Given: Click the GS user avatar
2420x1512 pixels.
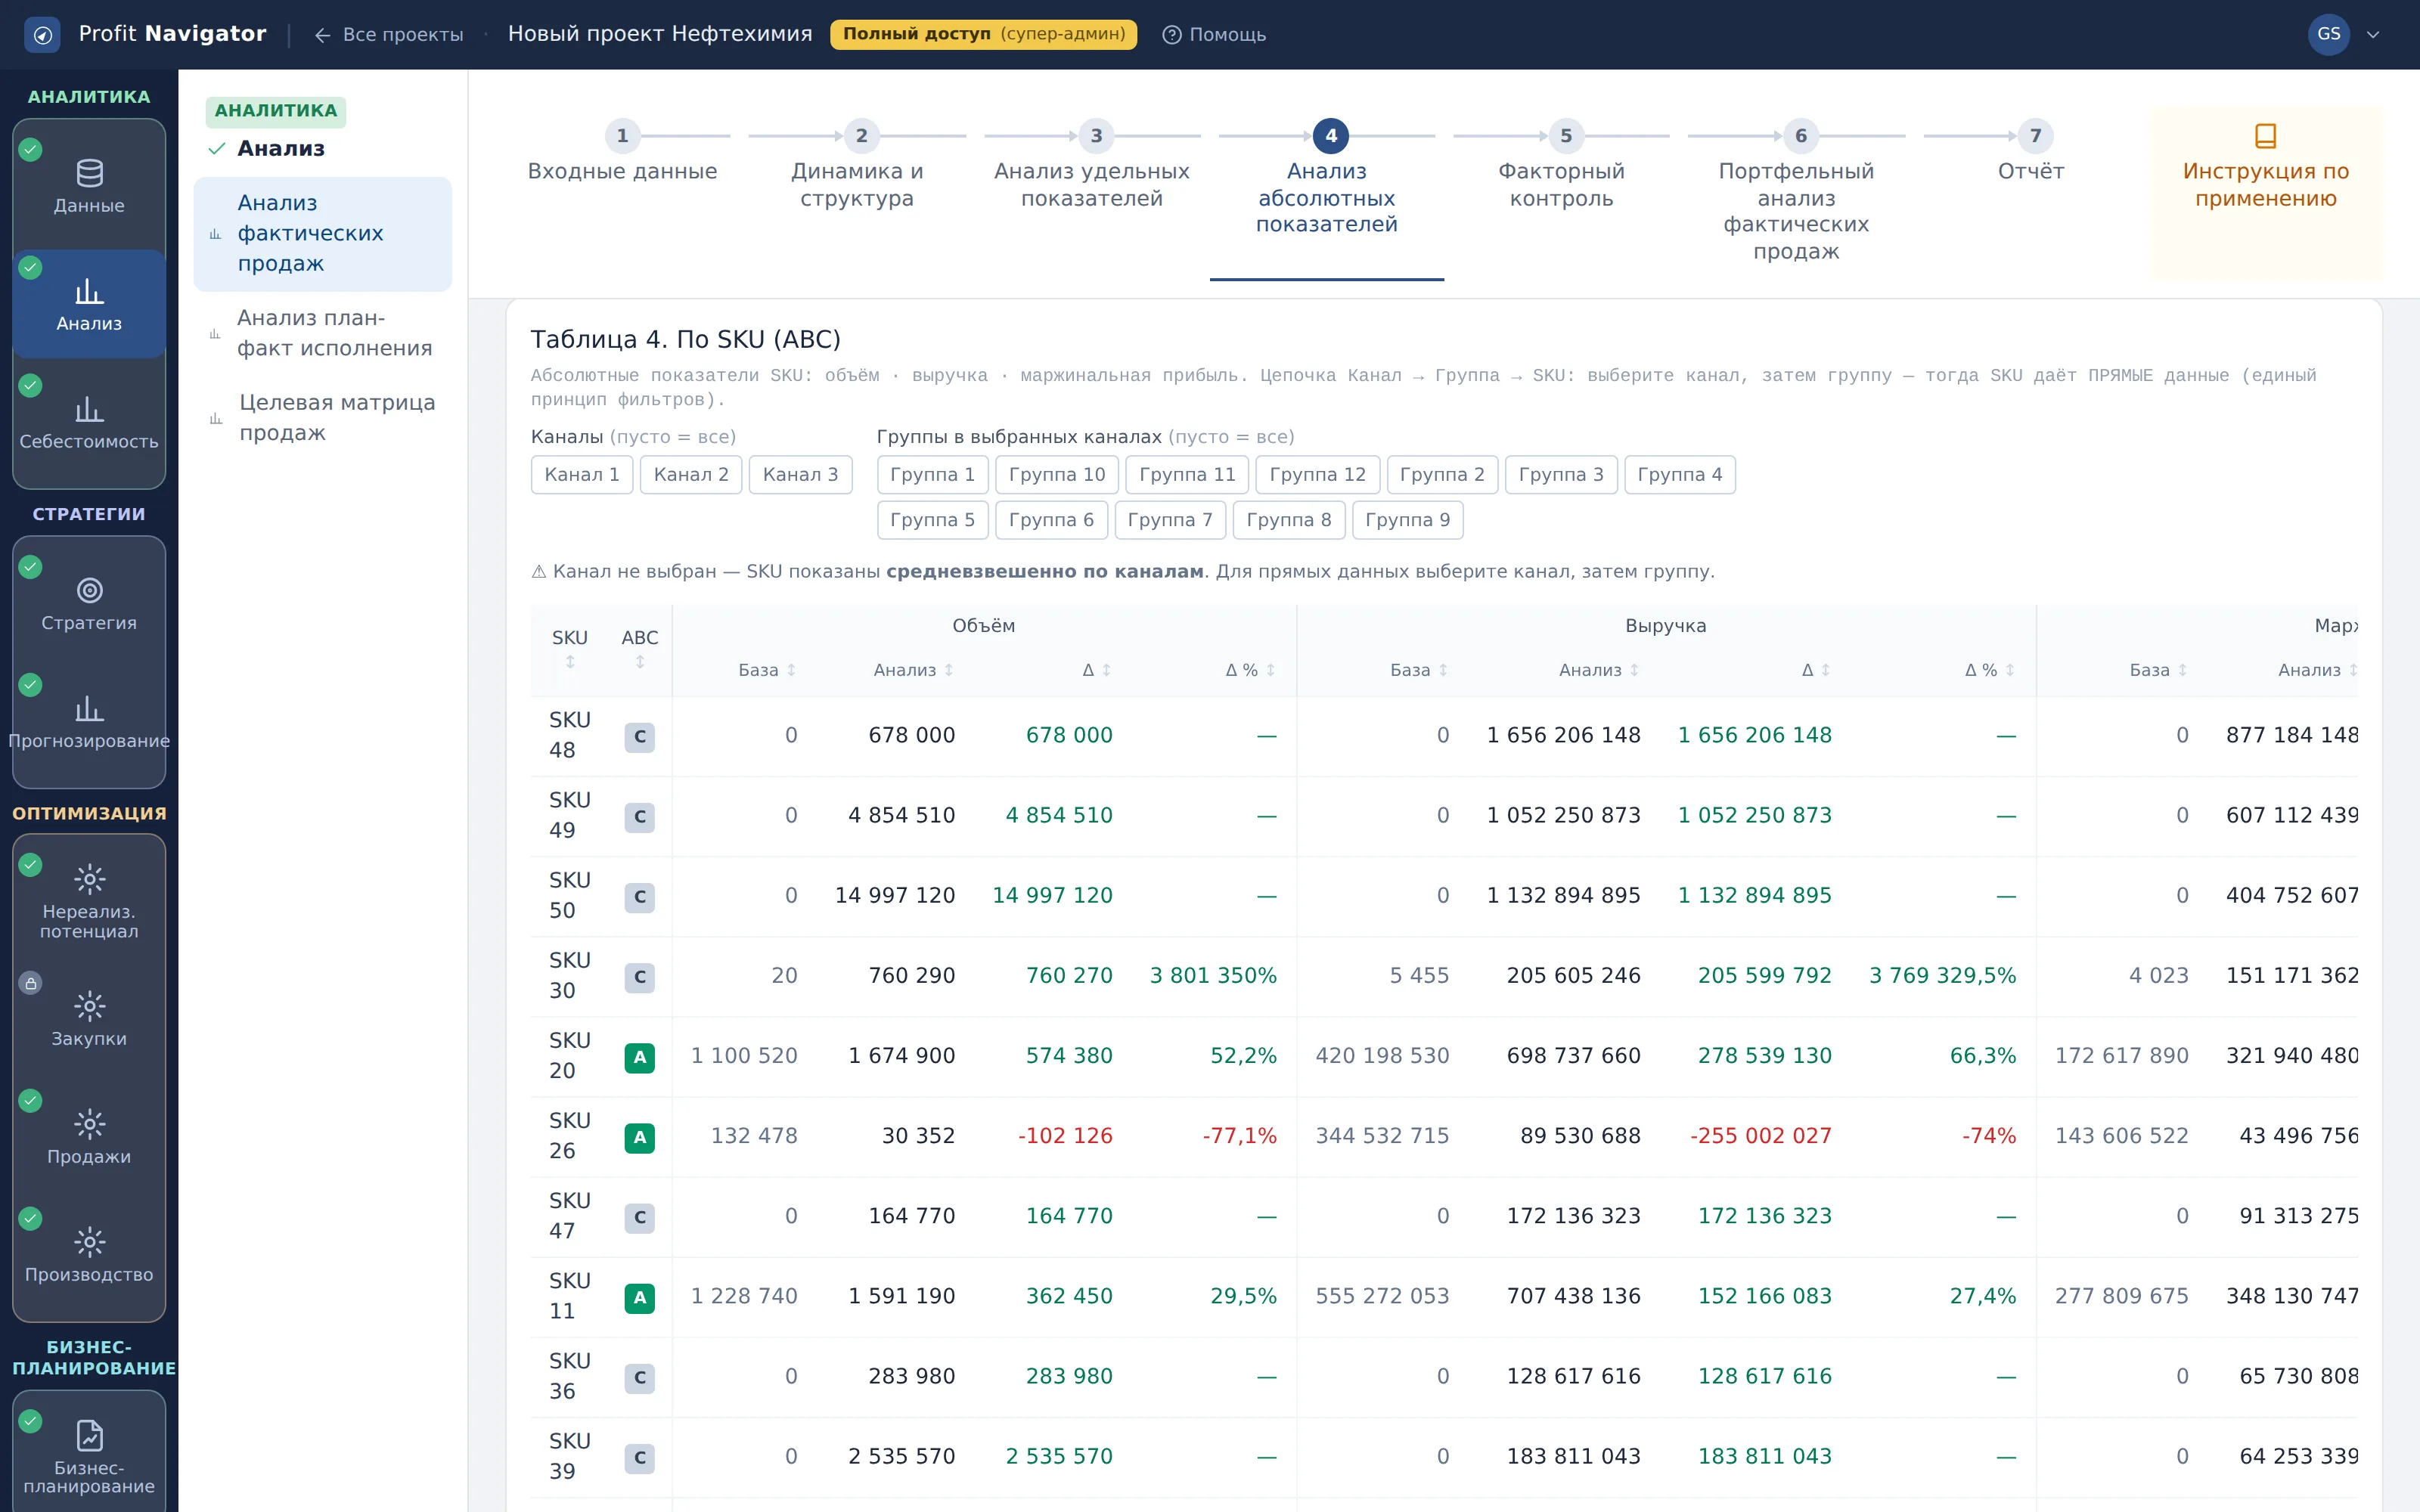Looking at the screenshot, I should pos(2328,34).
